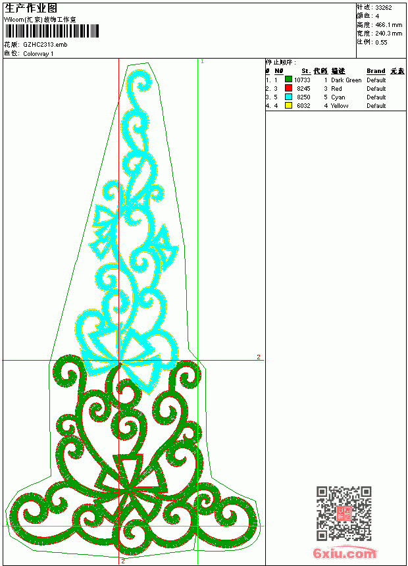This screenshot has height=566, width=408.
Task: Click the red marker 2 at bottom
Action: click(x=123, y=561)
